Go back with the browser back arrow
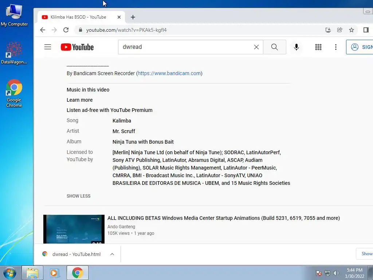The image size is (373, 280). 43,30
